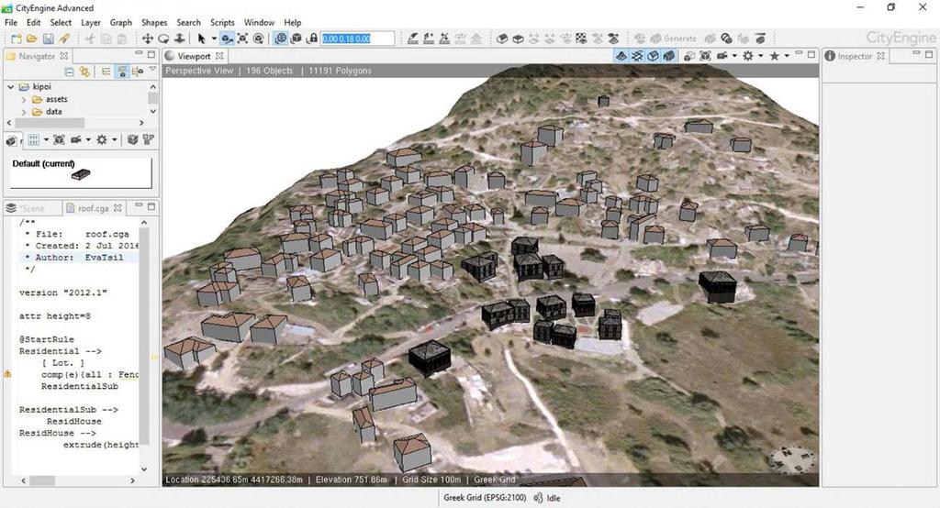Close the roof.cga tab

(117, 208)
